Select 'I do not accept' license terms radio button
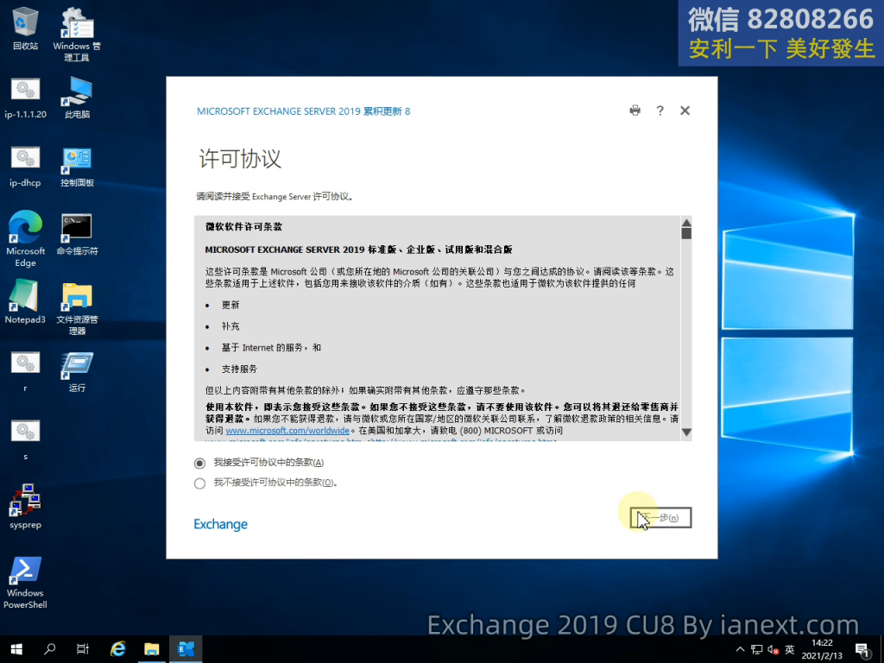Viewport: 884px width, 663px height. 200,483
